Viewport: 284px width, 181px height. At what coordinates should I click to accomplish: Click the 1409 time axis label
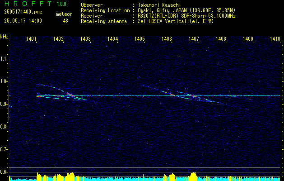pos(248,38)
